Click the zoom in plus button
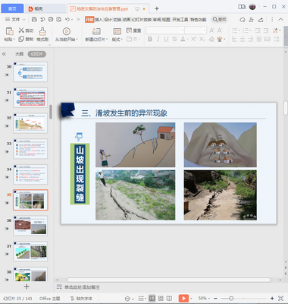Screen dimensions: 288x304 [x=272, y=299]
